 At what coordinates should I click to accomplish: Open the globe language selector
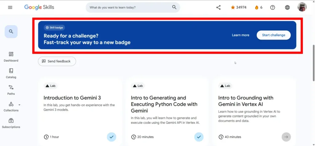coord(287,7)
